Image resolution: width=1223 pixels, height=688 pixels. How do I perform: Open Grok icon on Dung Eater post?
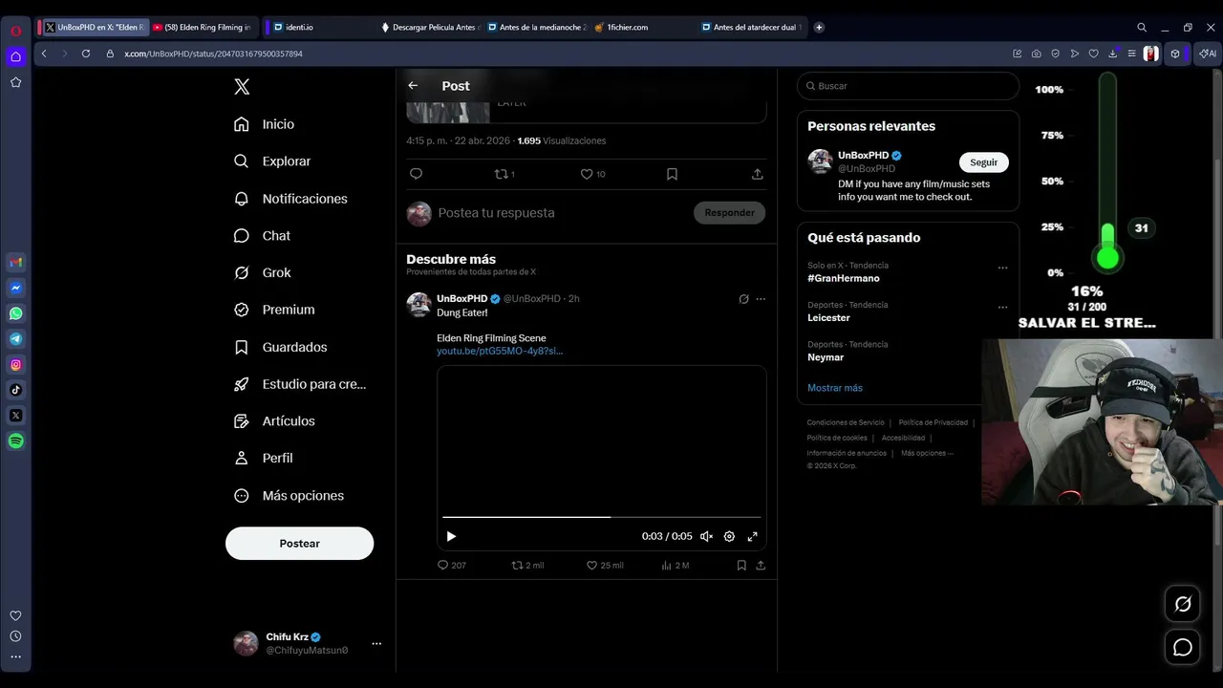[743, 299]
